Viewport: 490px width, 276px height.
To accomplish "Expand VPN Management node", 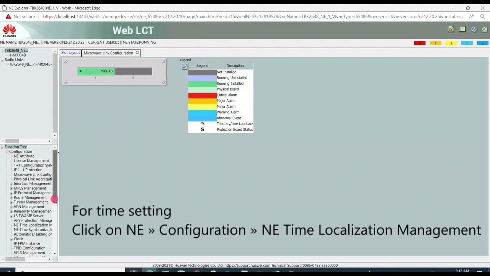I will click(11, 207).
